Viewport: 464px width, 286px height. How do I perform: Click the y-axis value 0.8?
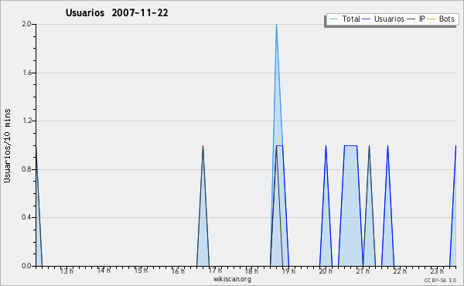point(26,169)
